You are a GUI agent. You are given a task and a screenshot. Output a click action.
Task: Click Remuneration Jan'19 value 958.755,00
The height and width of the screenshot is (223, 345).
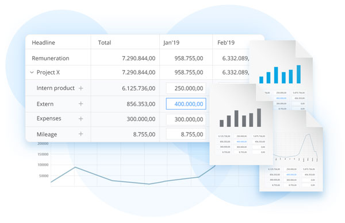click(189, 58)
